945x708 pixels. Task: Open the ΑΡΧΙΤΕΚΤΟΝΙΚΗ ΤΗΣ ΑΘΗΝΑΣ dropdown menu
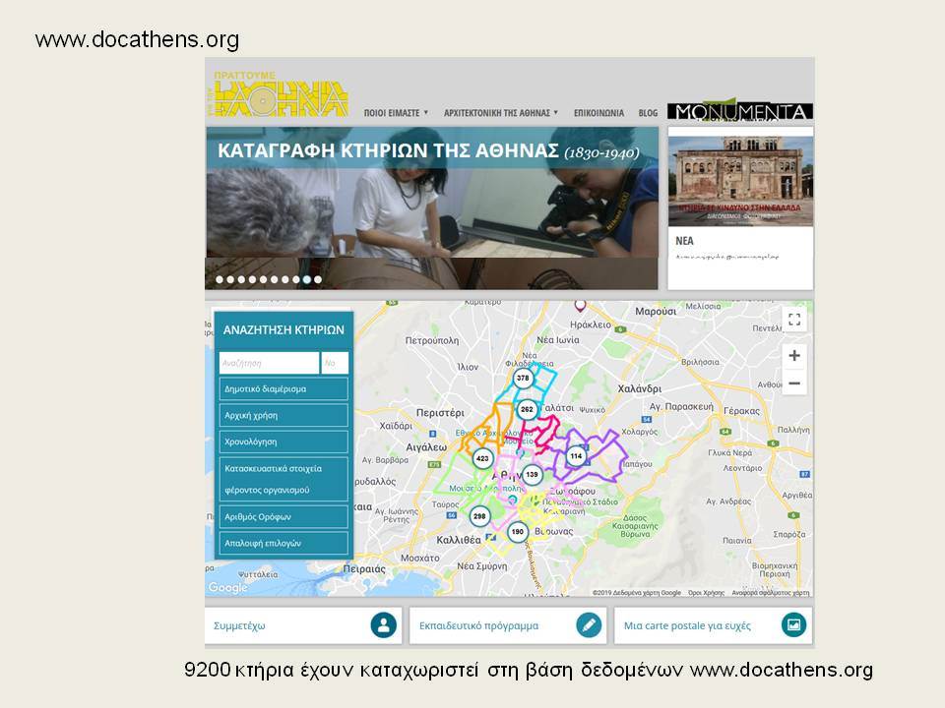[501, 112]
